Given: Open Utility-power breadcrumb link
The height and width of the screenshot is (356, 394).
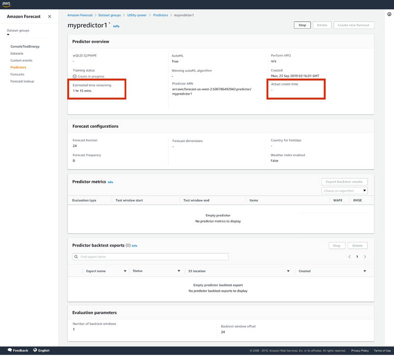Looking at the screenshot, I should click(137, 15).
